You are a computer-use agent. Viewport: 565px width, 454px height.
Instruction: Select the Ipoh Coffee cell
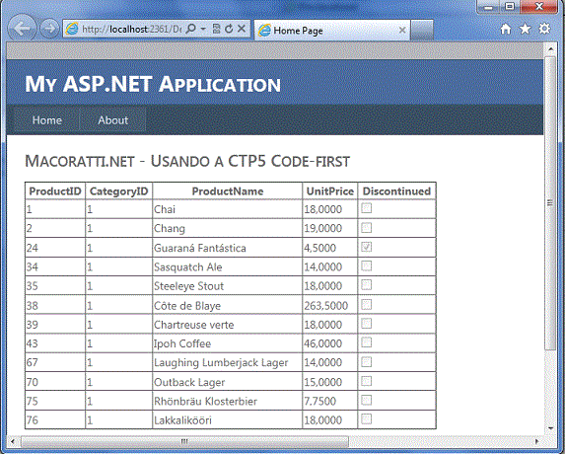click(x=228, y=343)
